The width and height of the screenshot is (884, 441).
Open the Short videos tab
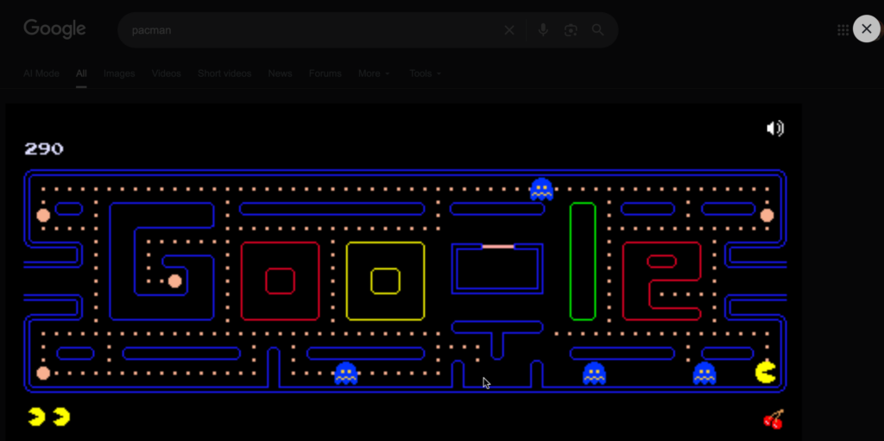click(224, 73)
